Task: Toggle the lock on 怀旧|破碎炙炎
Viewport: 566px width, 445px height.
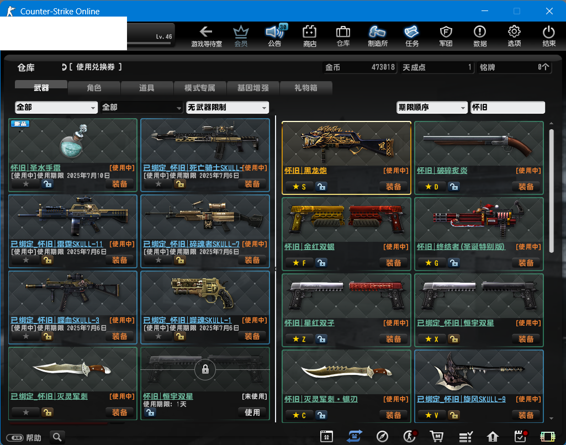Action: pos(454,187)
